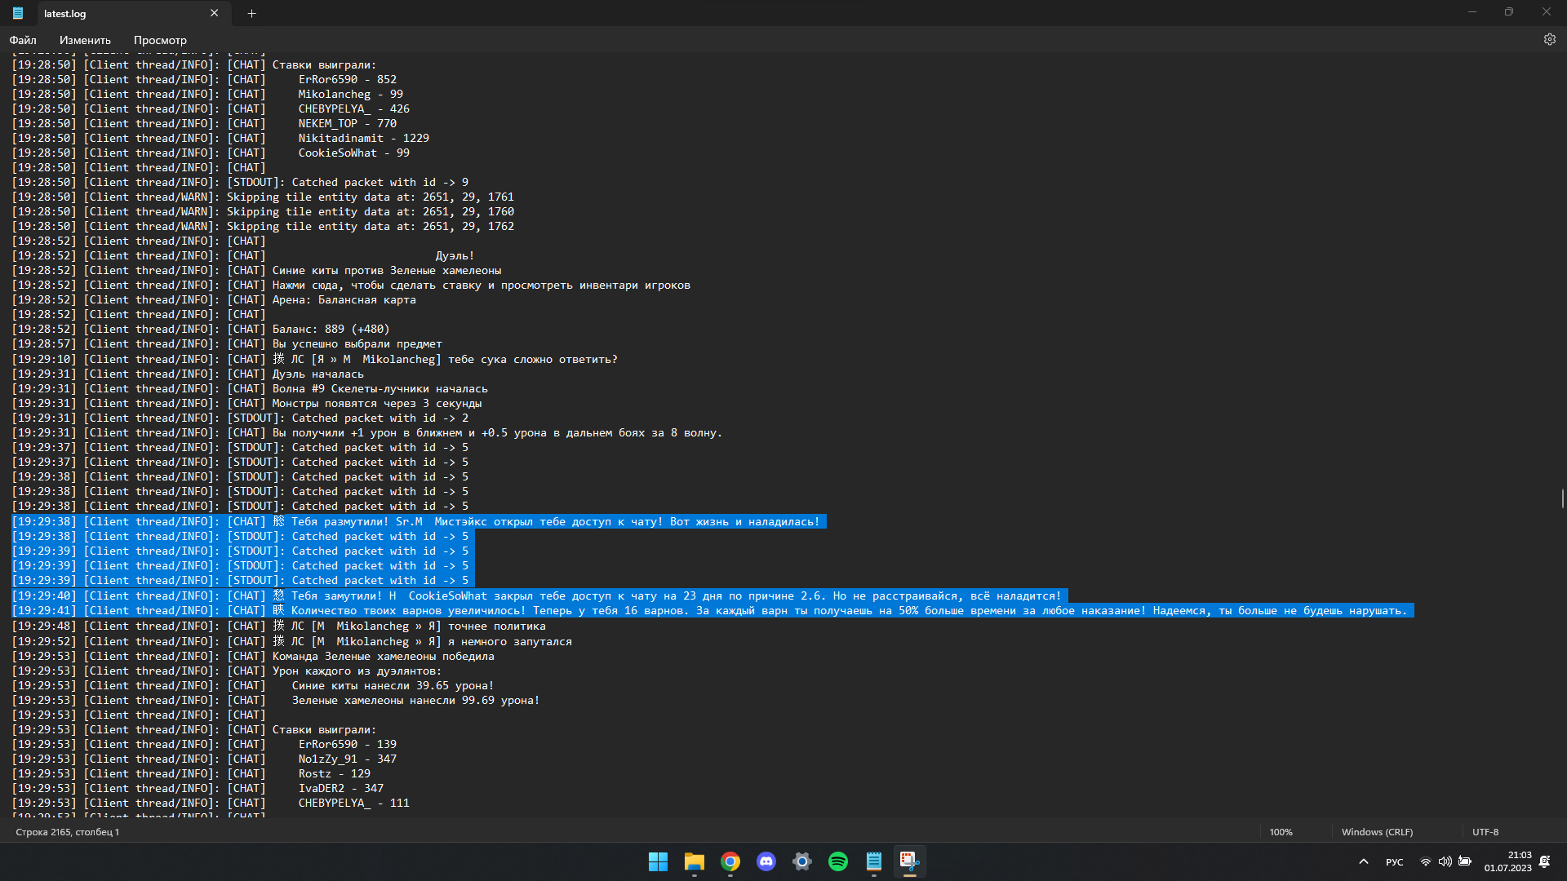Image resolution: width=1567 pixels, height=881 pixels.
Task: Open clock showing 21:03
Action: [x=1508, y=861]
